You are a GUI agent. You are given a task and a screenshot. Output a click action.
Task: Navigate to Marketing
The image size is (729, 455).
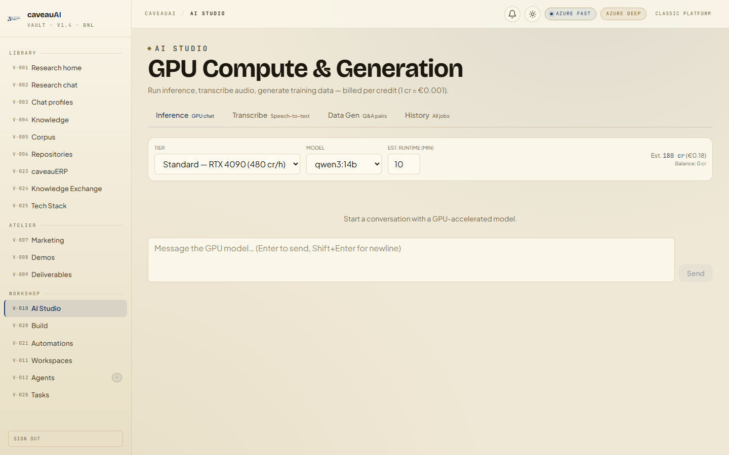point(65,240)
